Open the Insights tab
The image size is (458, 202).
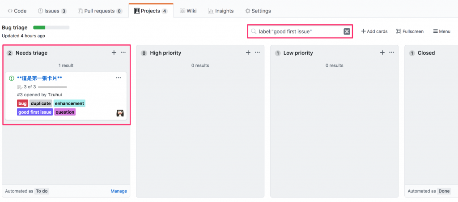[221, 11]
